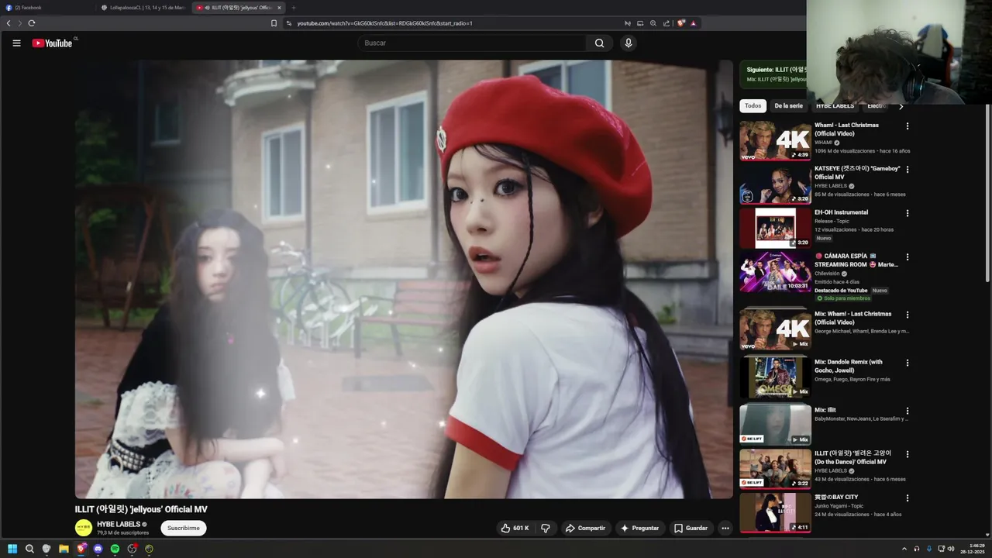
Task: Switch to the LollapaloozaCL browser tab
Action: click(x=143, y=8)
